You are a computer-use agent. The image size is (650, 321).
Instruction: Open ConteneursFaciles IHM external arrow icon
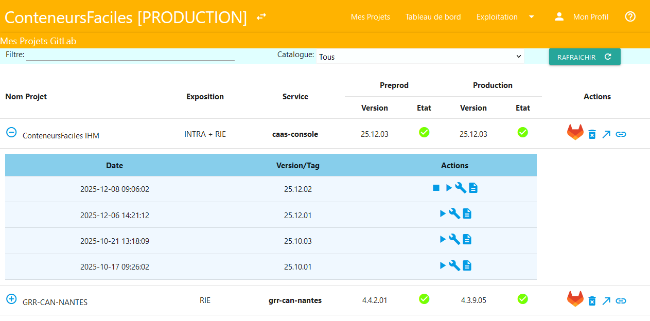[x=606, y=134]
